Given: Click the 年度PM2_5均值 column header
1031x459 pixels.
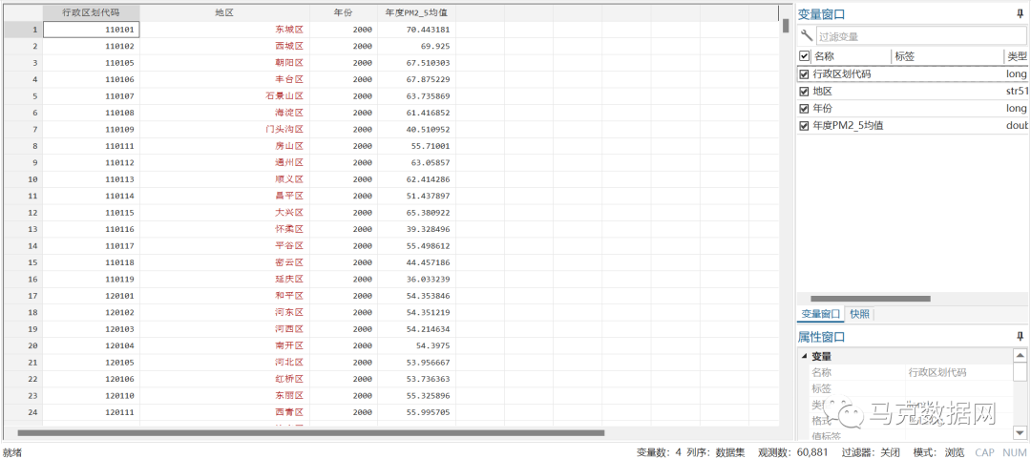Looking at the screenshot, I should tap(417, 13).
